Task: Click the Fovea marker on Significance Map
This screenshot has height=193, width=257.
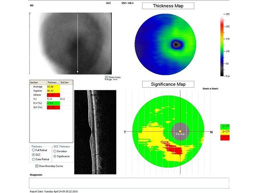Action: pos(180,131)
